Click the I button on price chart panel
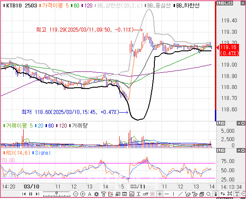The height and width of the screenshot is (199, 246). pyautogui.click(x=222, y=3)
